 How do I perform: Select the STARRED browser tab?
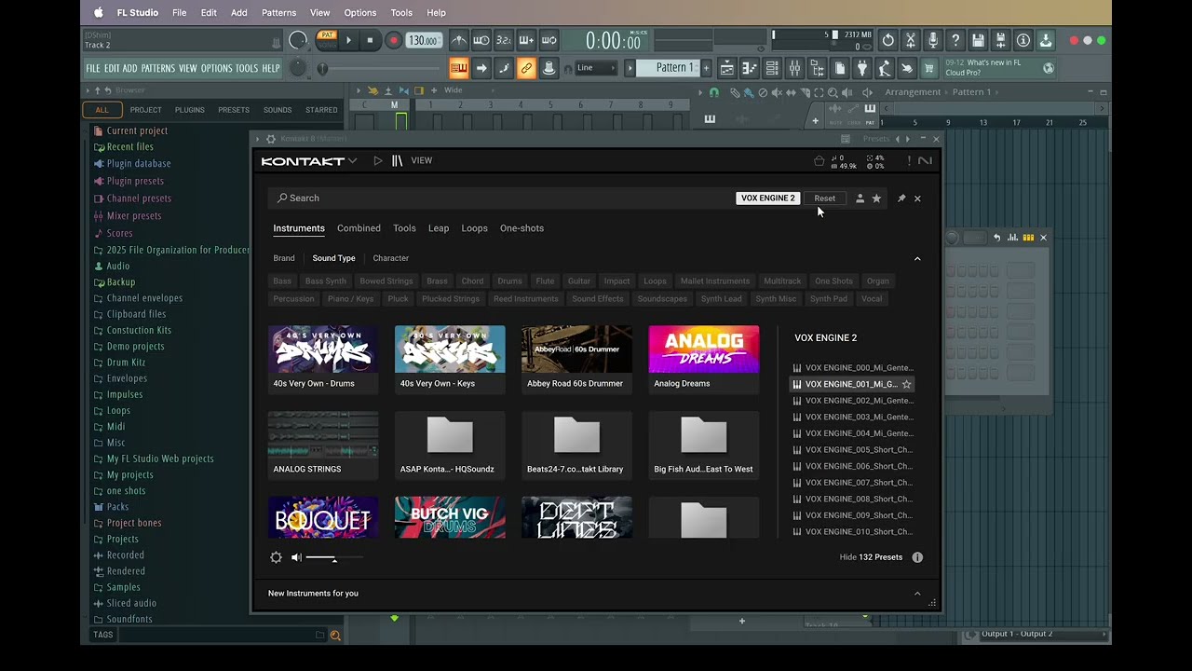[x=321, y=110]
